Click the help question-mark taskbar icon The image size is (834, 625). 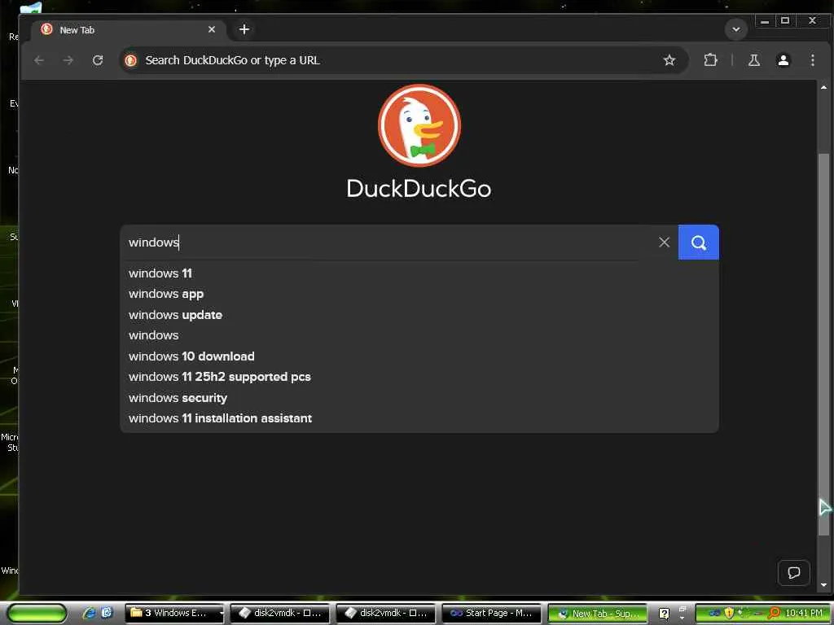point(664,614)
